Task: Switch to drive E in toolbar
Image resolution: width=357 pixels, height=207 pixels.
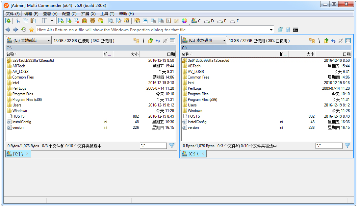Action: (222, 21)
